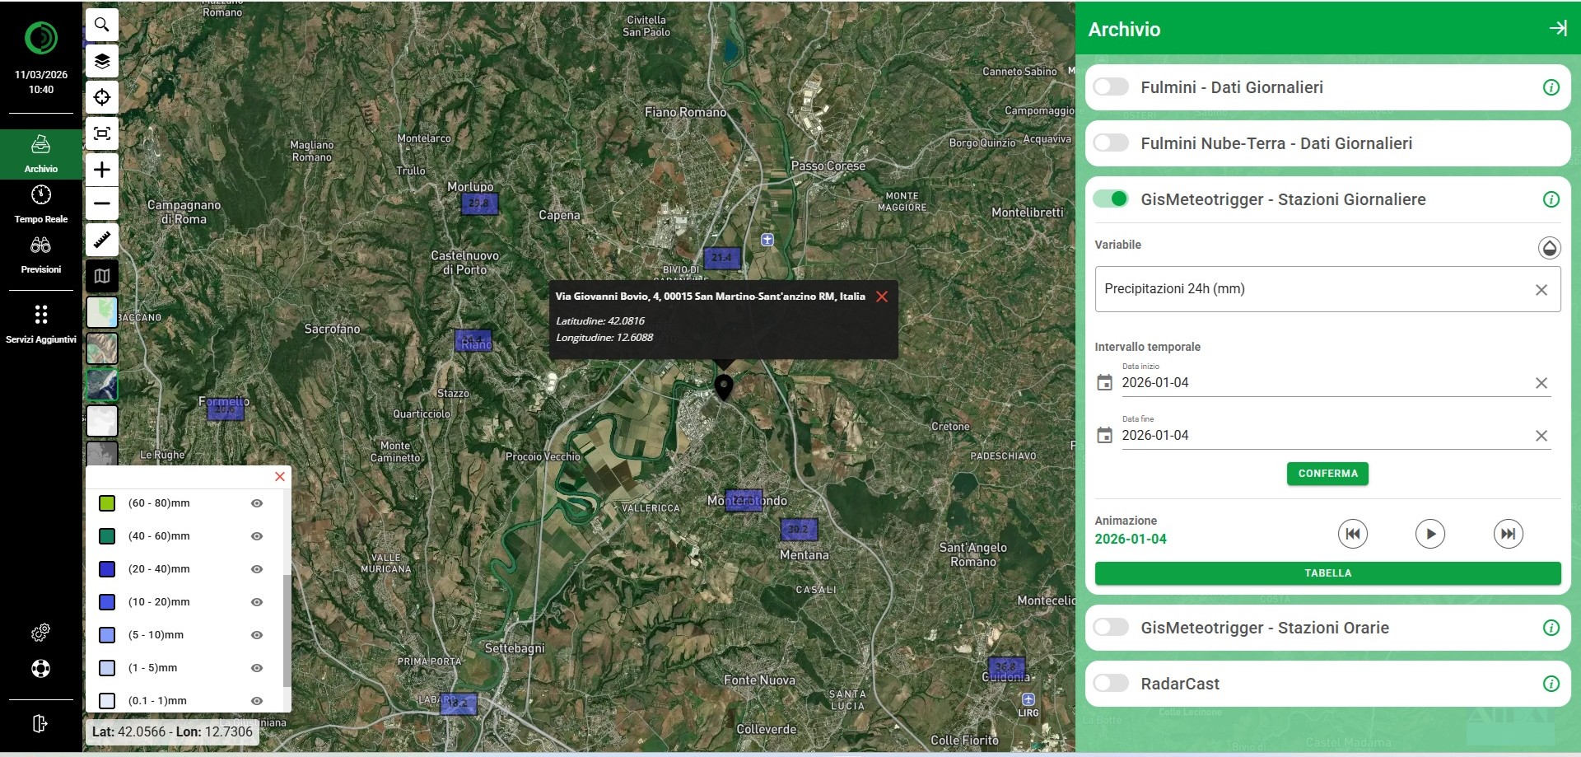Open the map search tool

(x=102, y=25)
